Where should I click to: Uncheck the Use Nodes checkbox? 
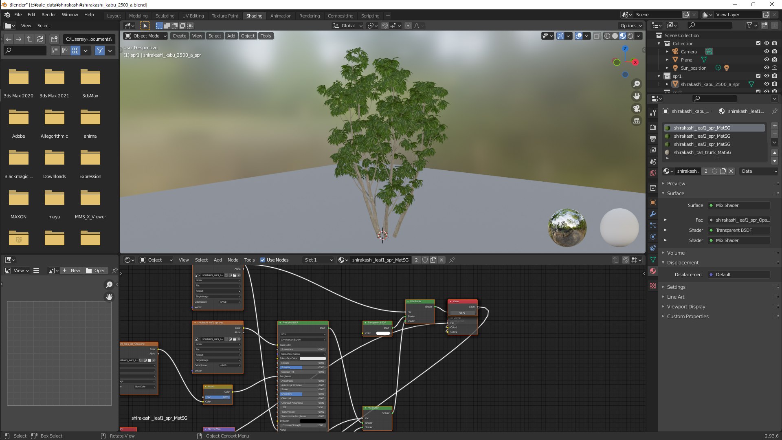[263, 260]
